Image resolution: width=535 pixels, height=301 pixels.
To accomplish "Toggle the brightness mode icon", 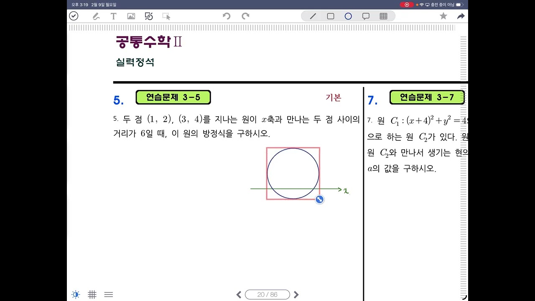I will (76, 294).
